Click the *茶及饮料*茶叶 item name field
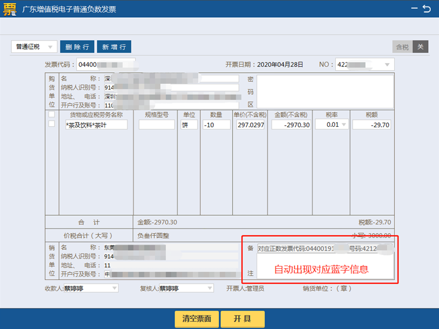Image resolution: width=439 pixels, height=329 pixels. pos(96,125)
